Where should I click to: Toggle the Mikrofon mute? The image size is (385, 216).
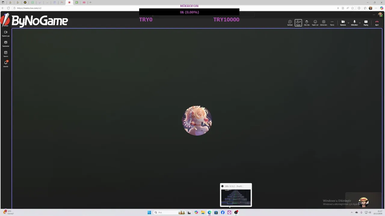354,23
